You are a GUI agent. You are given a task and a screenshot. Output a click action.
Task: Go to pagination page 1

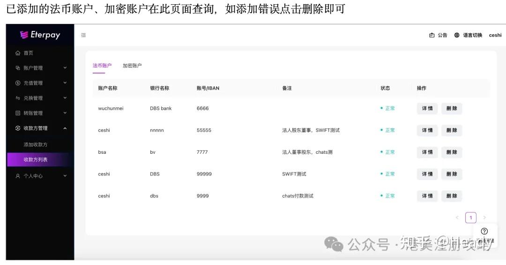tap(471, 218)
